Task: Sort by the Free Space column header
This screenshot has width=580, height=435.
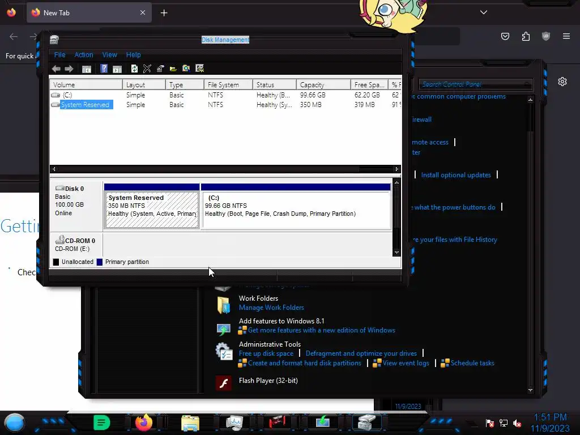Action: pos(369,85)
